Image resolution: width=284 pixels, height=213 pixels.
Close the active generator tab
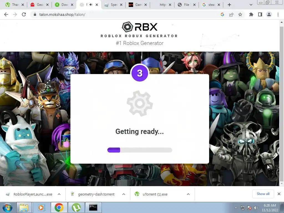point(97,5)
